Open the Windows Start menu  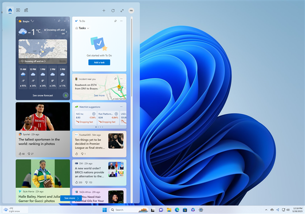click(104, 210)
